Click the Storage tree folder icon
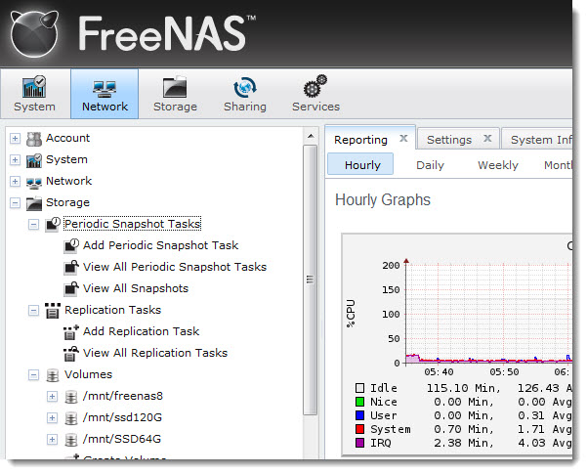 [x=33, y=203]
